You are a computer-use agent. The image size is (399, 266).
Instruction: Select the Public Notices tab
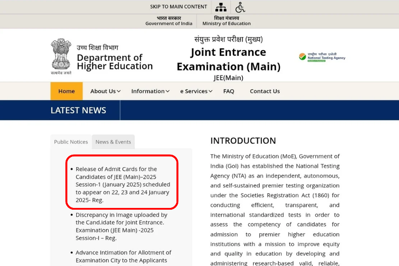tap(71, 142)
